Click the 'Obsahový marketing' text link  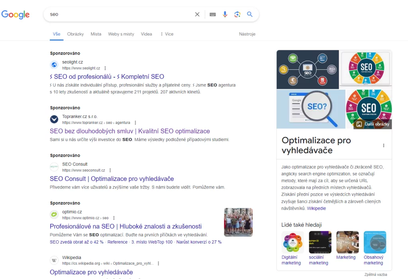pyautogui.click(x=374, y=260)
